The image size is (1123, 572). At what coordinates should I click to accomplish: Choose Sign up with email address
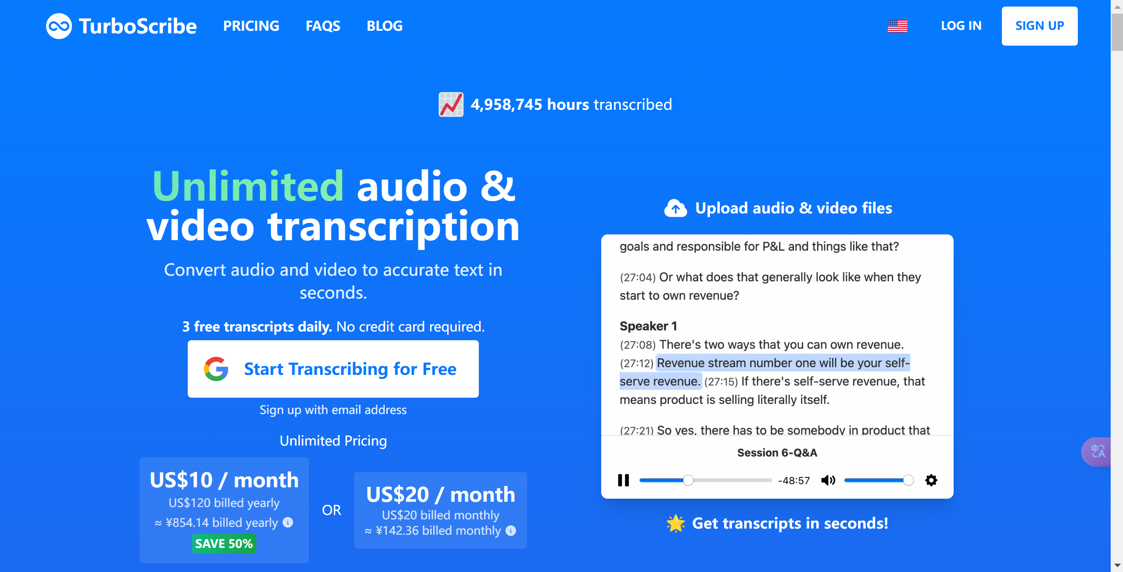point(333,410)
